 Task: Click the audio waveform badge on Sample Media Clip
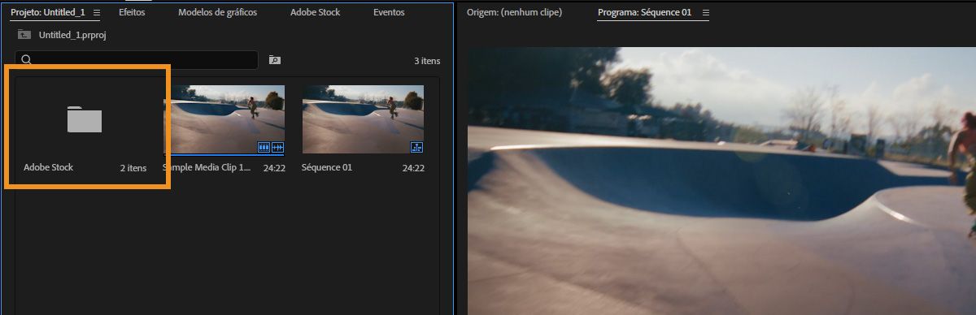pyautogui.click(x=277, y=147)
